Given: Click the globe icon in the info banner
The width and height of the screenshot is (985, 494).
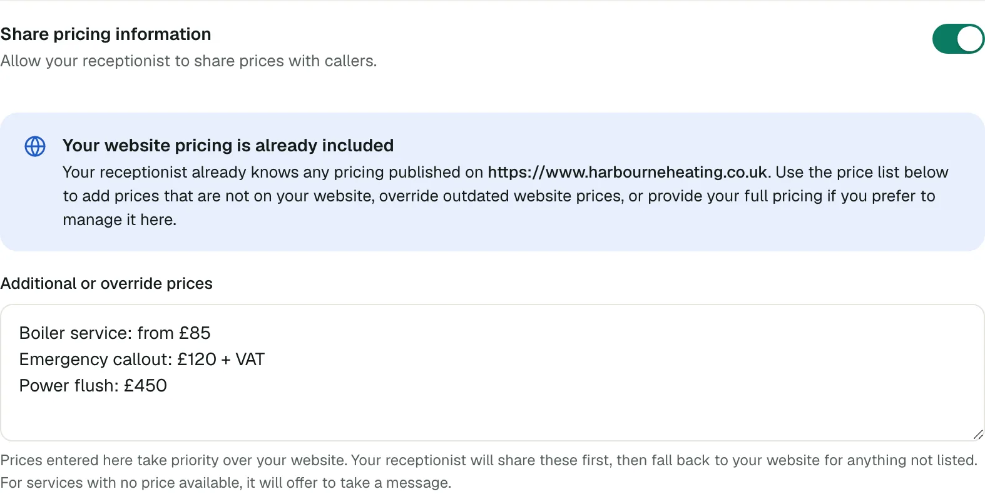Looking at the screenshot, I should (35, 146).
